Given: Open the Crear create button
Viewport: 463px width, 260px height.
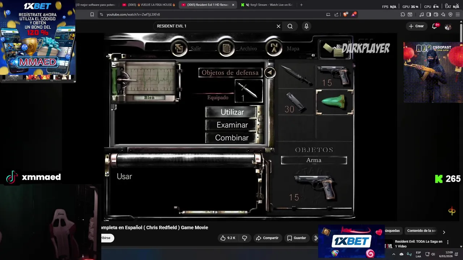Looking at the screenshot, I should [416, 26].
